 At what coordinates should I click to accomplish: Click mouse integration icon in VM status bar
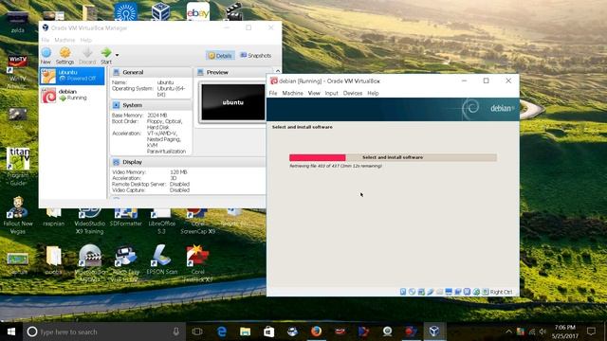point(476,292)
